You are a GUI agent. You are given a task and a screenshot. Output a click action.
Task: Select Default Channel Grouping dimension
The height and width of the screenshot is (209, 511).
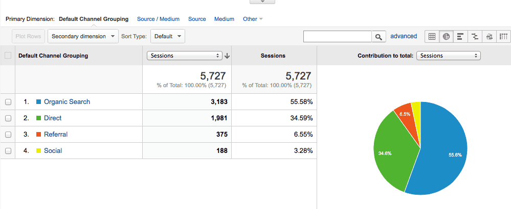pyautogui.click(x=94, y=19)
